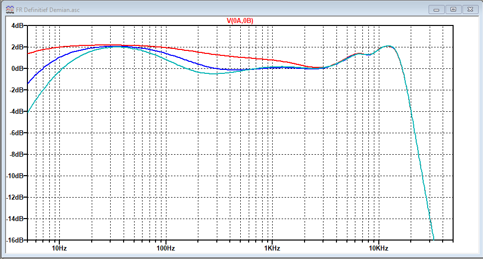Close the plot window
This screenshot has height=259, width=483.
point(471,9)
